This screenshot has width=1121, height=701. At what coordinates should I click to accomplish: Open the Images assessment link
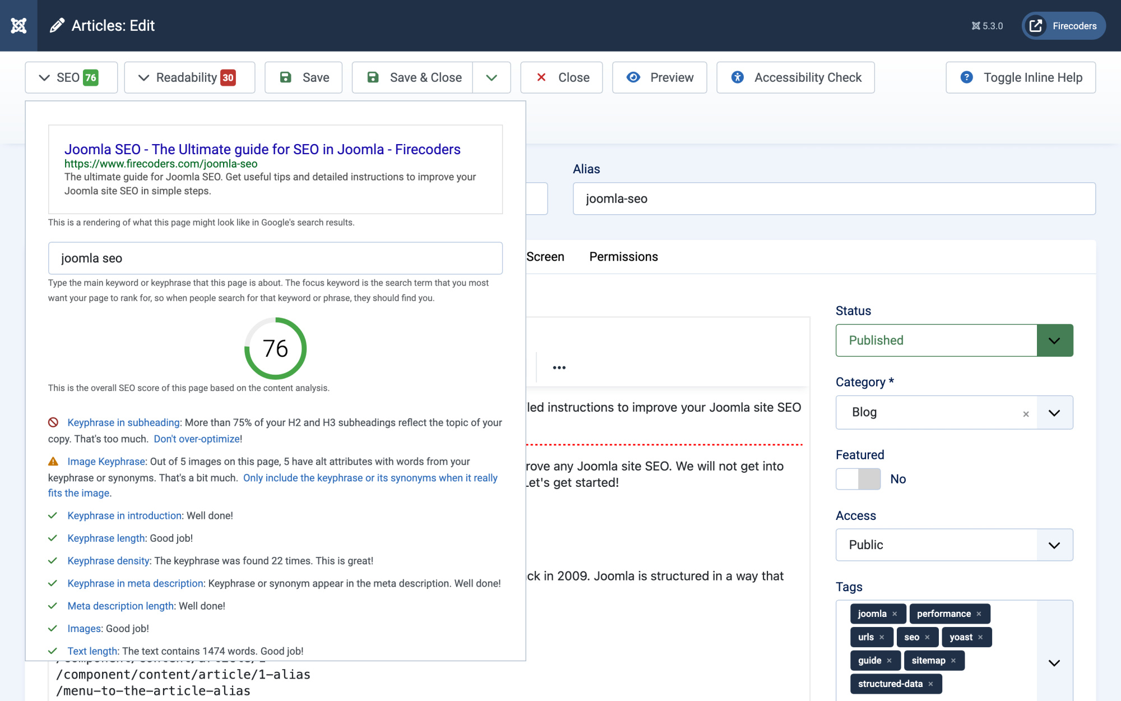click(85, 628)
